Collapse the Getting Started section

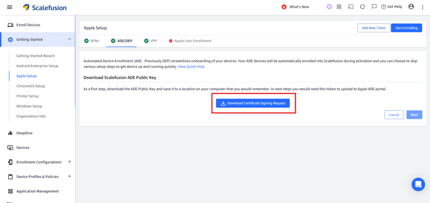pos(69,39)
